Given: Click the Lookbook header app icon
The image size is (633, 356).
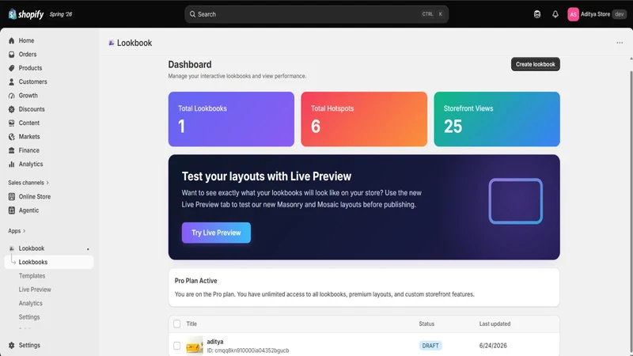Looking at the screenshot, I should (x=111, y=43).
